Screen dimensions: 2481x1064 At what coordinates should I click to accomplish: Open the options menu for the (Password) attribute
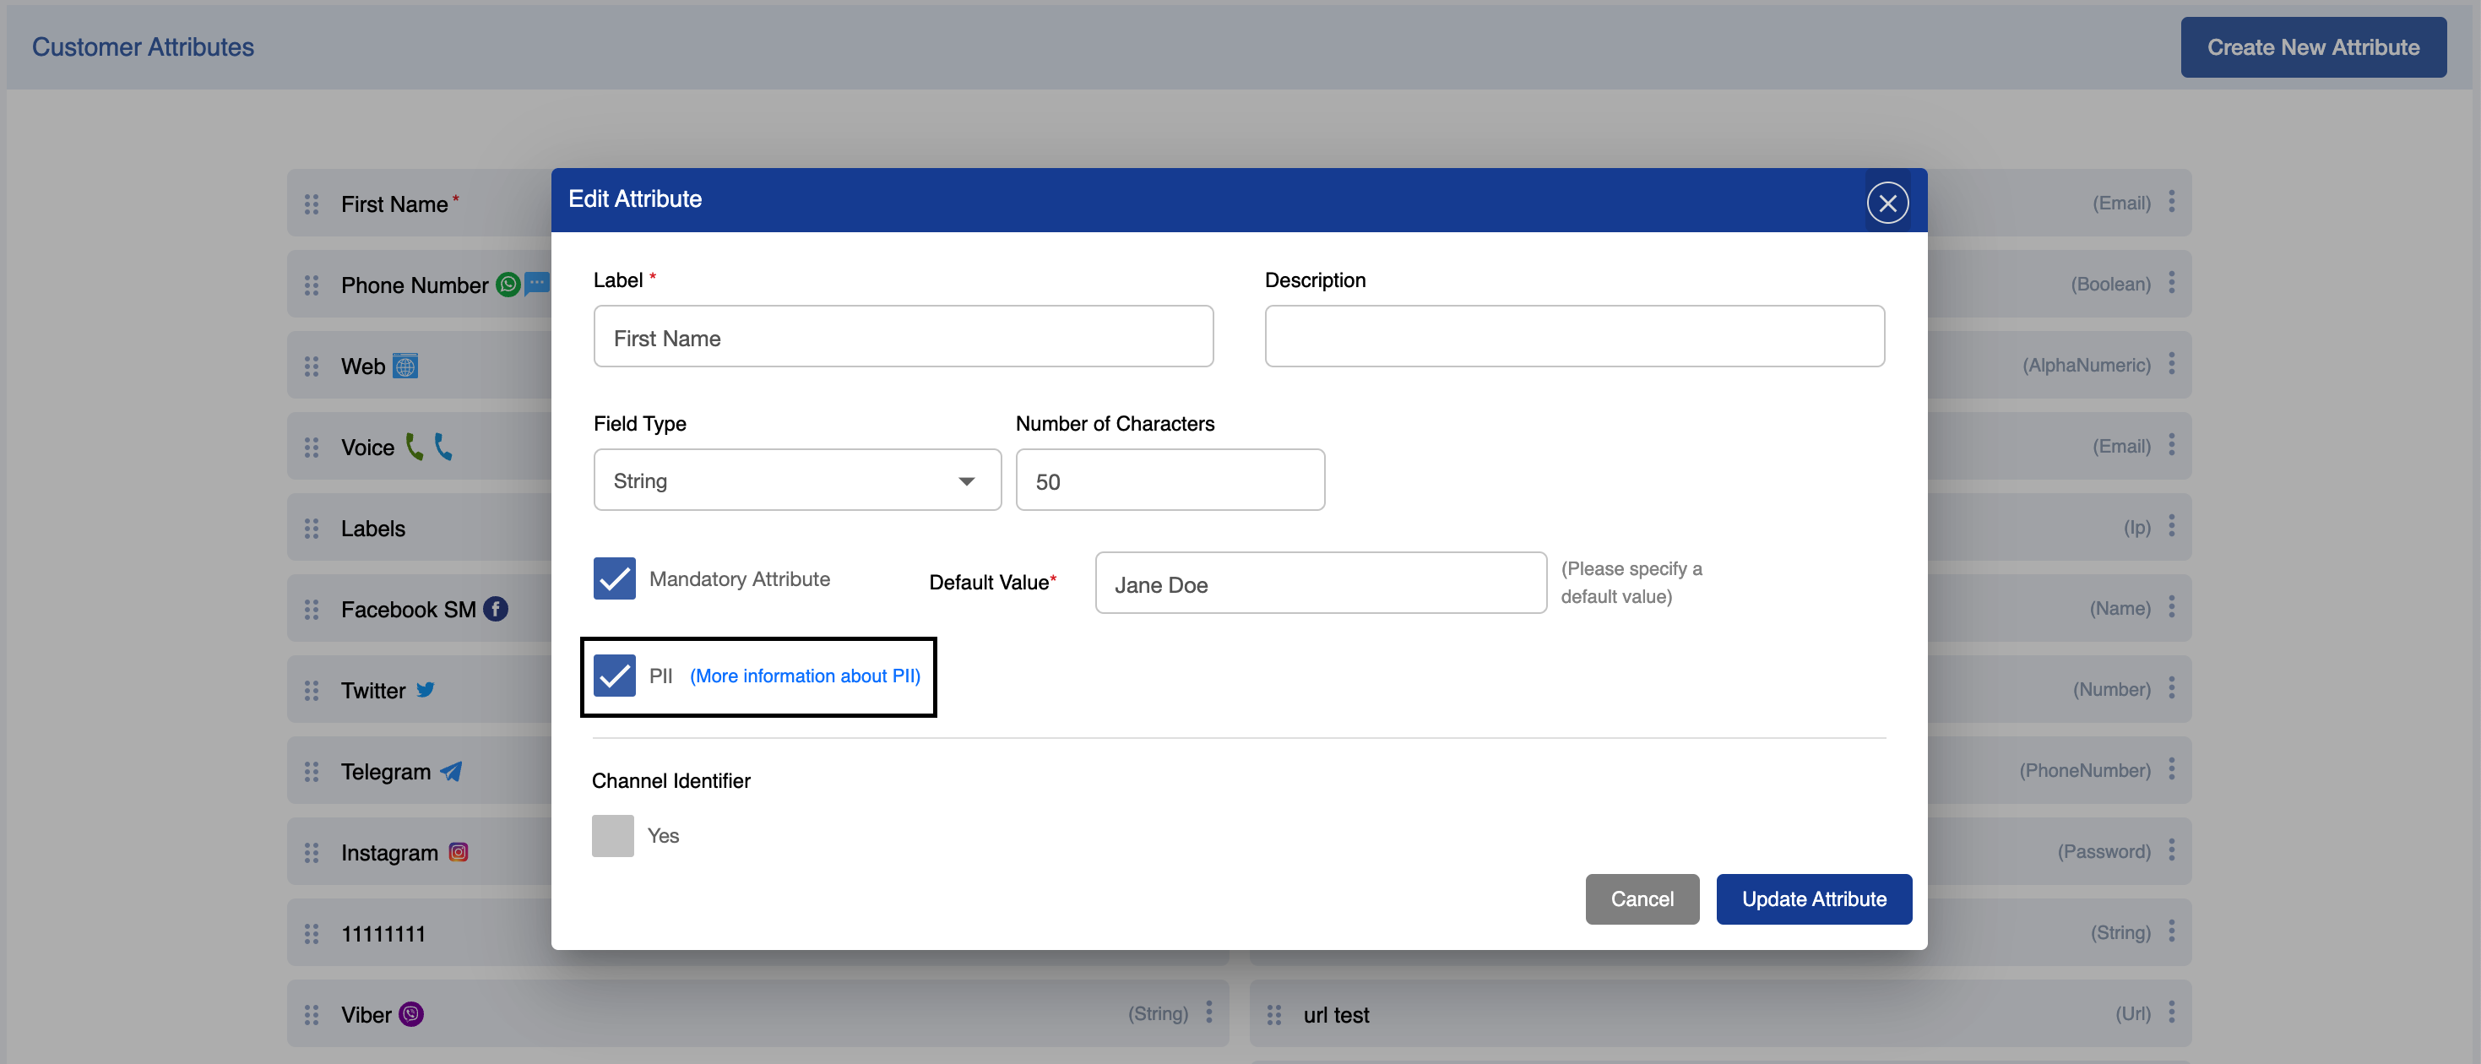point(2171,851)
